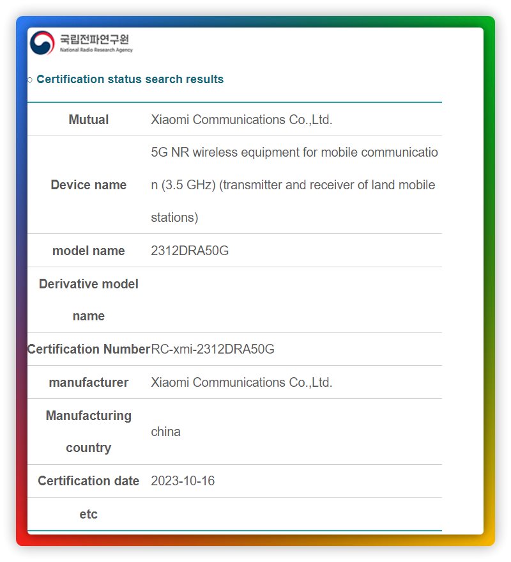
Task: Click the 'Device name' row label
Action: [x=88, y=185]
